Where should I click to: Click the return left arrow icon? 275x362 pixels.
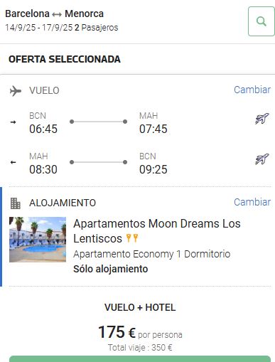pyautogui.click(x=14, y=162)
